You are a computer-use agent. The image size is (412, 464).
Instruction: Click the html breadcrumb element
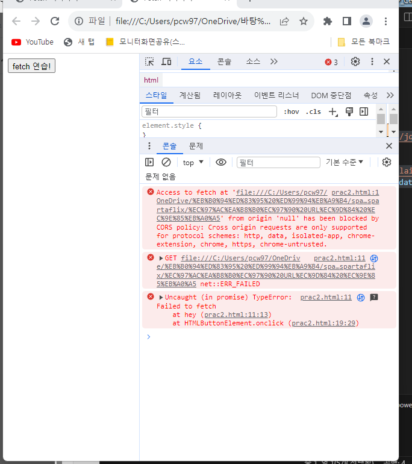coord(151,80)
